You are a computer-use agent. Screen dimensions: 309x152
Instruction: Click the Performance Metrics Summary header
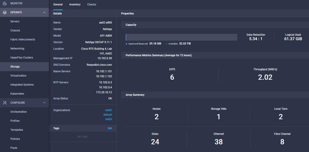[215, 55]
